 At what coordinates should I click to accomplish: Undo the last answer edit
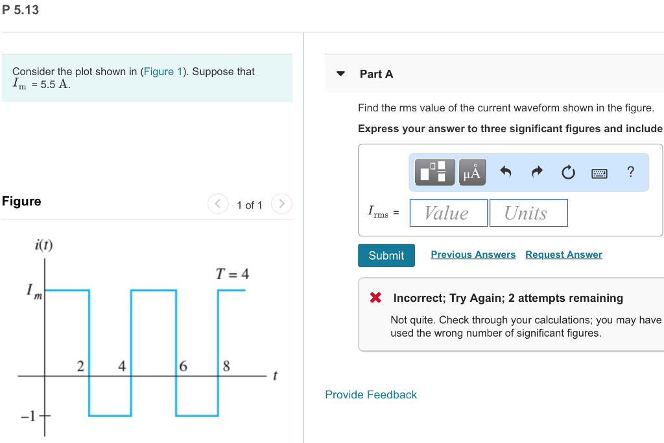[504, 172]
